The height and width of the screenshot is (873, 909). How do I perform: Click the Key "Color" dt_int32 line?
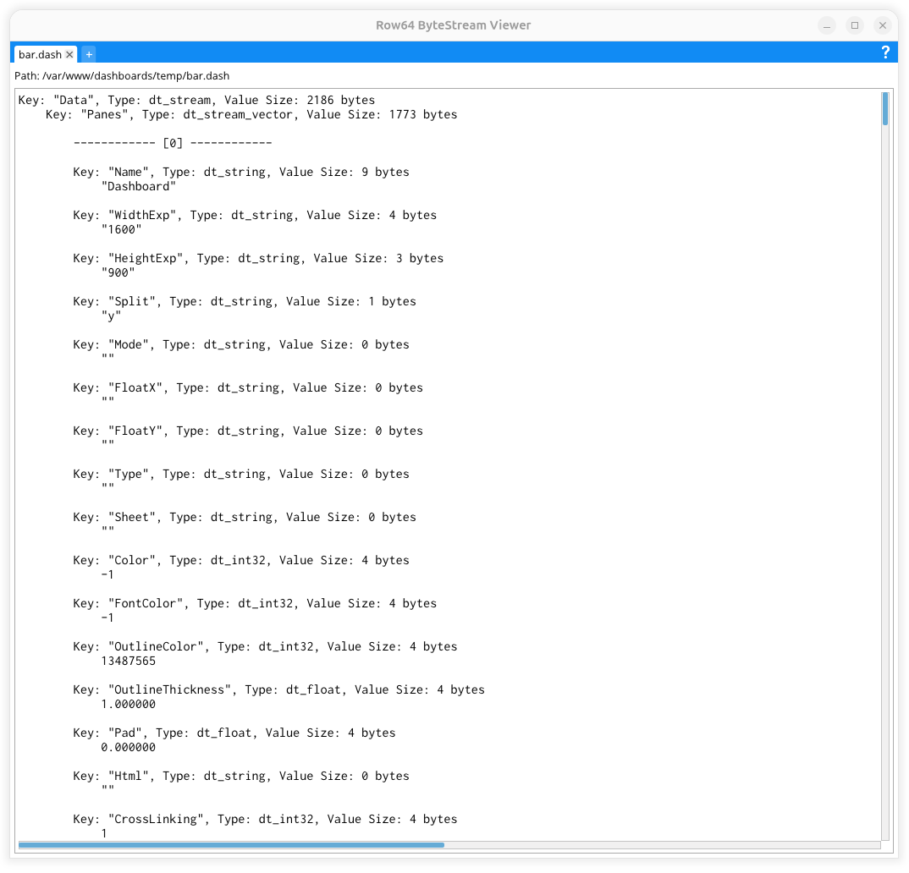pos(241,561)
